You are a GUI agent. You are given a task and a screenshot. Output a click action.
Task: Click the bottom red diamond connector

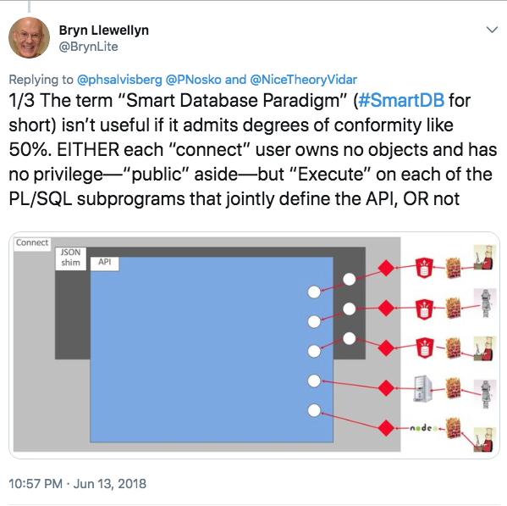click(x=386, y=428)
